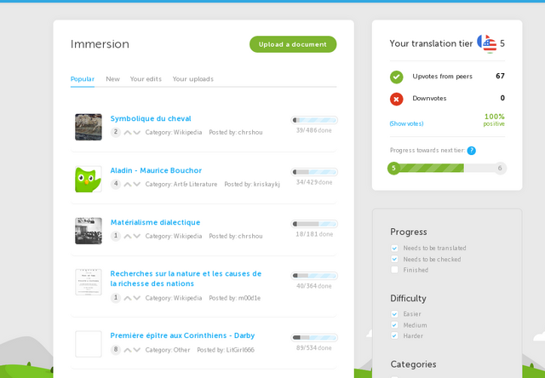
Task: Upvote Matérialisme dialectique document
Action: (x=128, y=237)
